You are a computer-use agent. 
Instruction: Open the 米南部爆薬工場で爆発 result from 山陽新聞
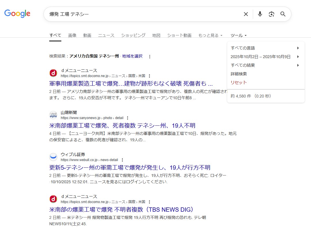coord(122,126)
